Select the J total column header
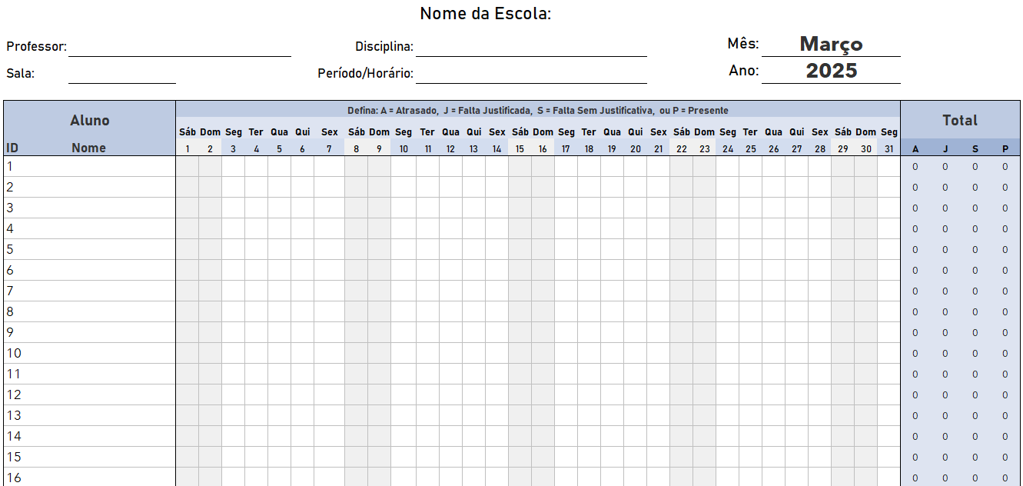Image resolution: width=1023 pixels, height=486 pixels. pos(945,149)
